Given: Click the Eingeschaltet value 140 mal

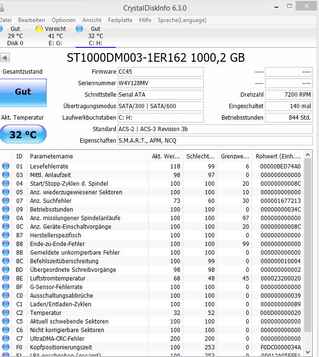Looking at the screenshot, I should 289,106.
